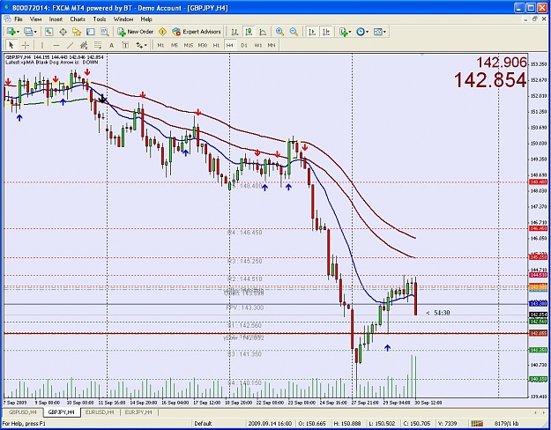Toggle chart Auto Scroll icon
Viewport: 551px width, 430px height.
(x=312, y=32)
